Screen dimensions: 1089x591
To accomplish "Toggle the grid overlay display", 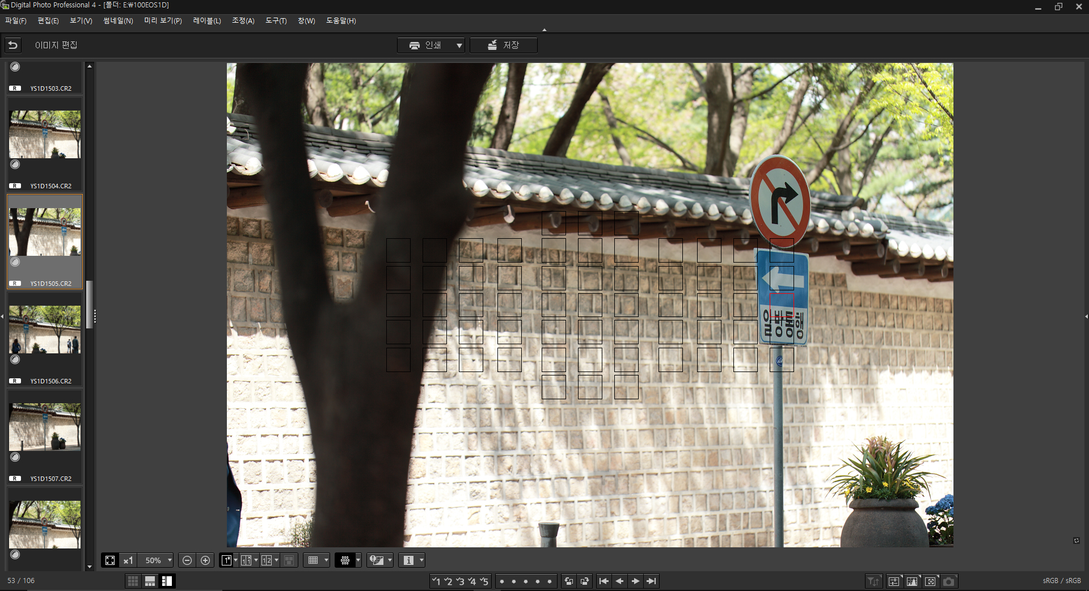I will tap(313, 560).
